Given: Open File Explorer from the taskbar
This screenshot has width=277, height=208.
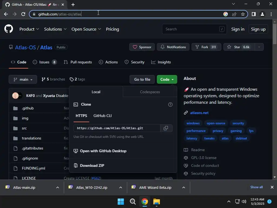Looking at the screenshot, I should [x=157, y=201].
